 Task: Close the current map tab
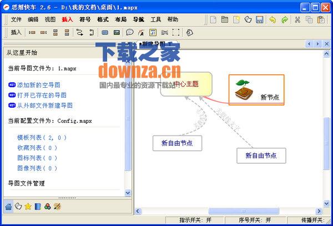(x=326, y=44)
